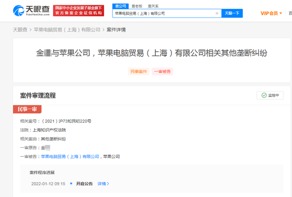Open 苹果电脑贸易（上海）有限公司 breadcrumb link
292x197 pixels.
tap(67, 30)
